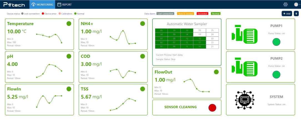301x134 pixels.
Task: Select sampler bottle 19
Action: [200, 34]
